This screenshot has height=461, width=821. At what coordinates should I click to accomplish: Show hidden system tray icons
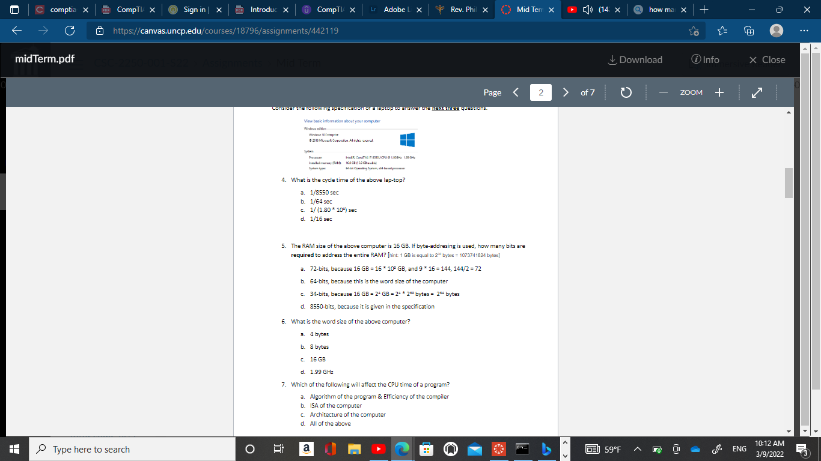(x=638, y=449)
